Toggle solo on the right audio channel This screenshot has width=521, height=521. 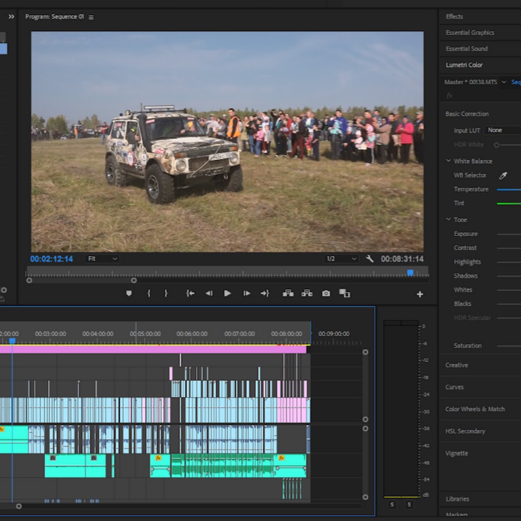point(409,505)
